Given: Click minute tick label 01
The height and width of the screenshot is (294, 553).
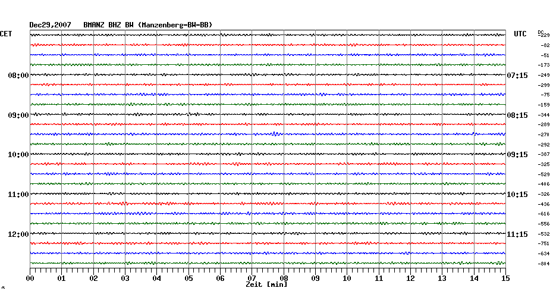Looking at the screenshot, I should tap(62, 279).
